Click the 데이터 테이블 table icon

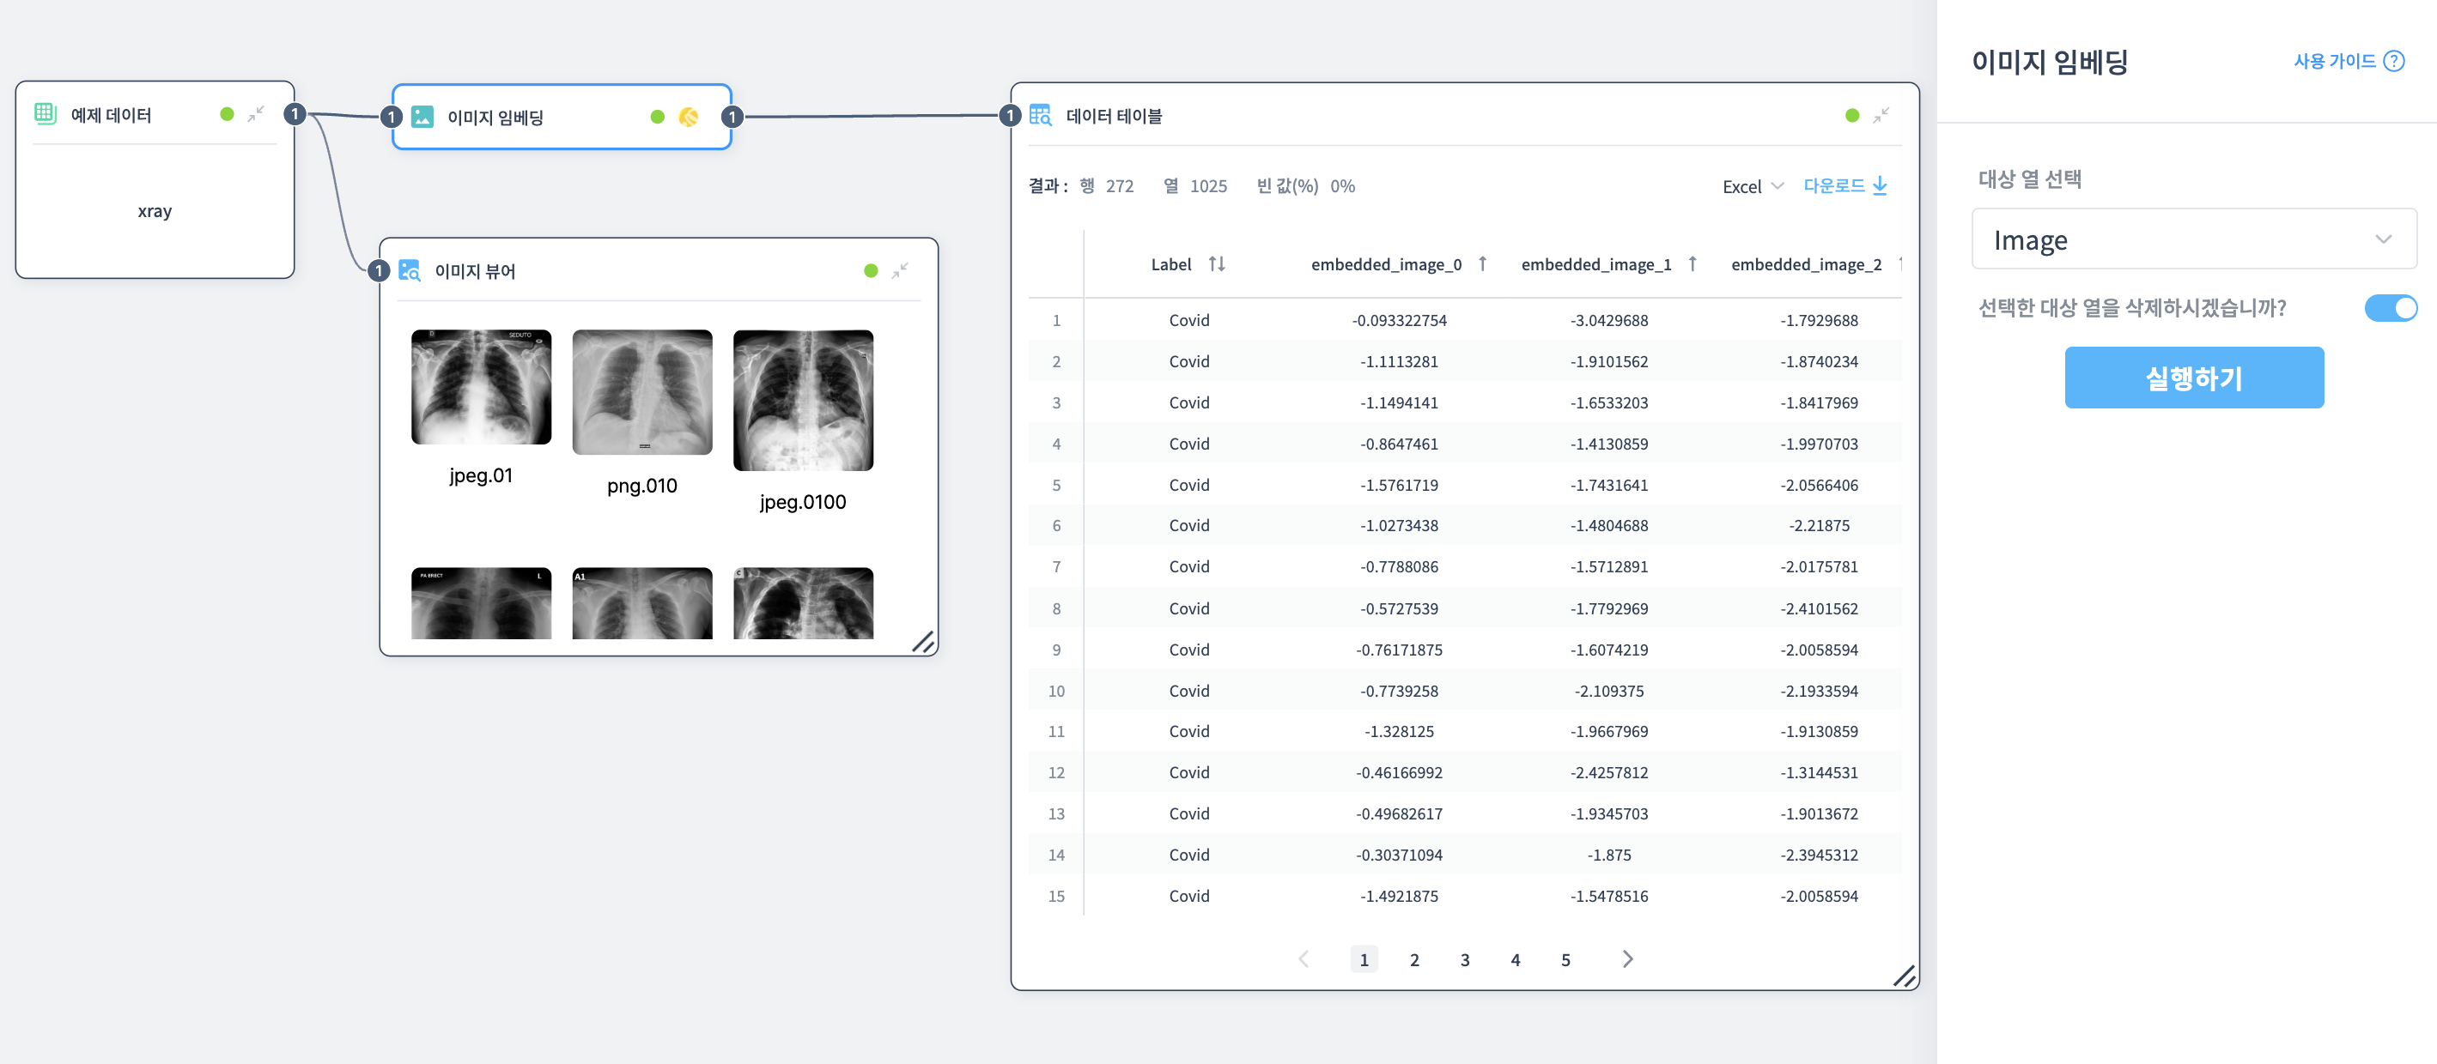tap(1040, 115)
